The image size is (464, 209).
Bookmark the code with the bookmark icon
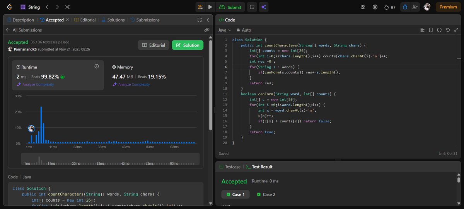click(x=431, y=30)
